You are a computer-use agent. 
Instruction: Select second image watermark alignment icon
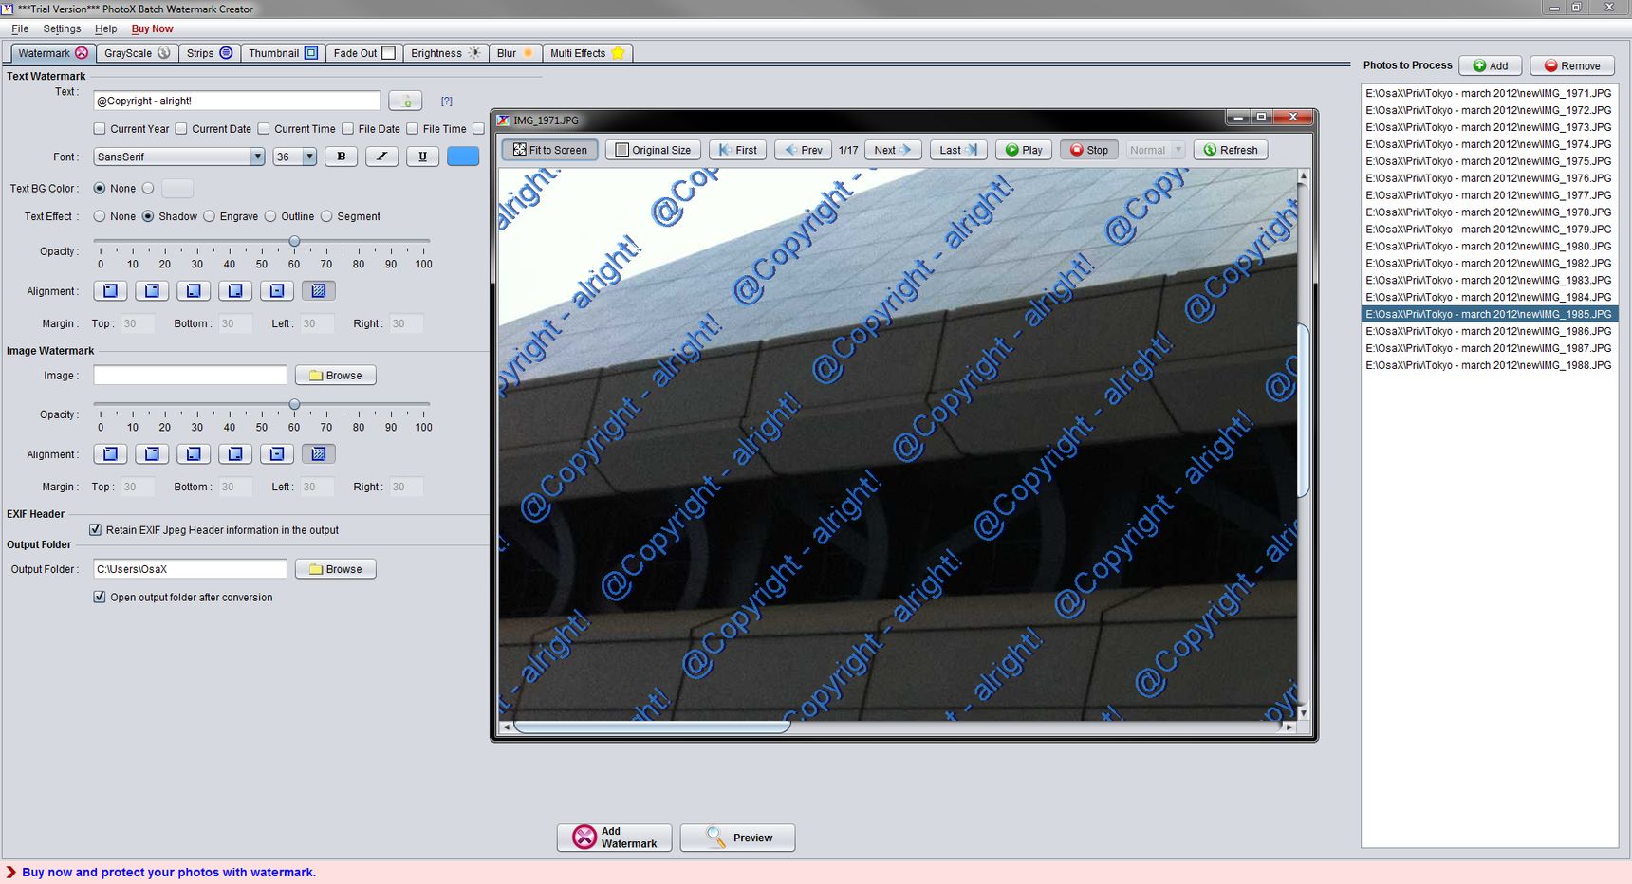click(x=152, y=454)
